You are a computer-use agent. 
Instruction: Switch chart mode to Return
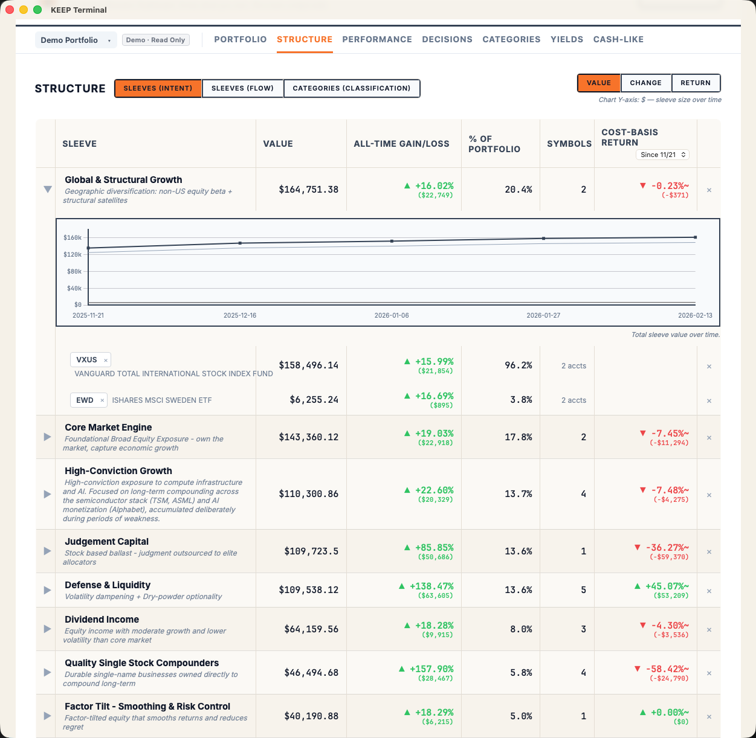[696, 83]
